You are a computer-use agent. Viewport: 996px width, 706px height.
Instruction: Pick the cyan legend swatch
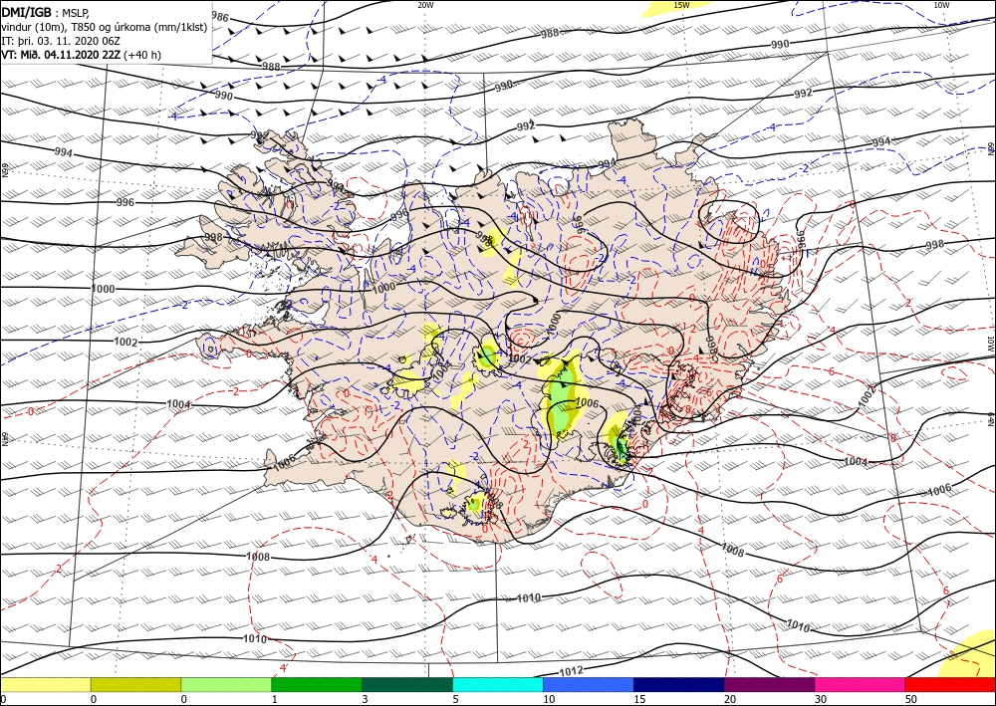498,684
